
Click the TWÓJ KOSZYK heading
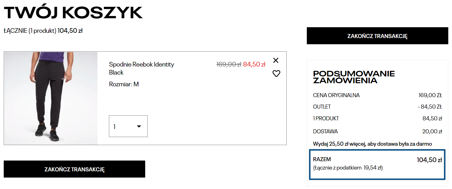[73, 13]
